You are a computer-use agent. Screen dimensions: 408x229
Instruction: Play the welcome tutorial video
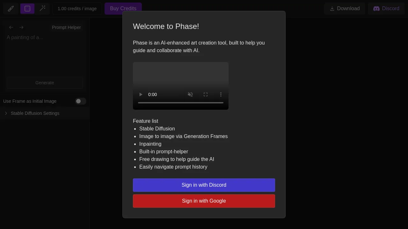(141, 94)
